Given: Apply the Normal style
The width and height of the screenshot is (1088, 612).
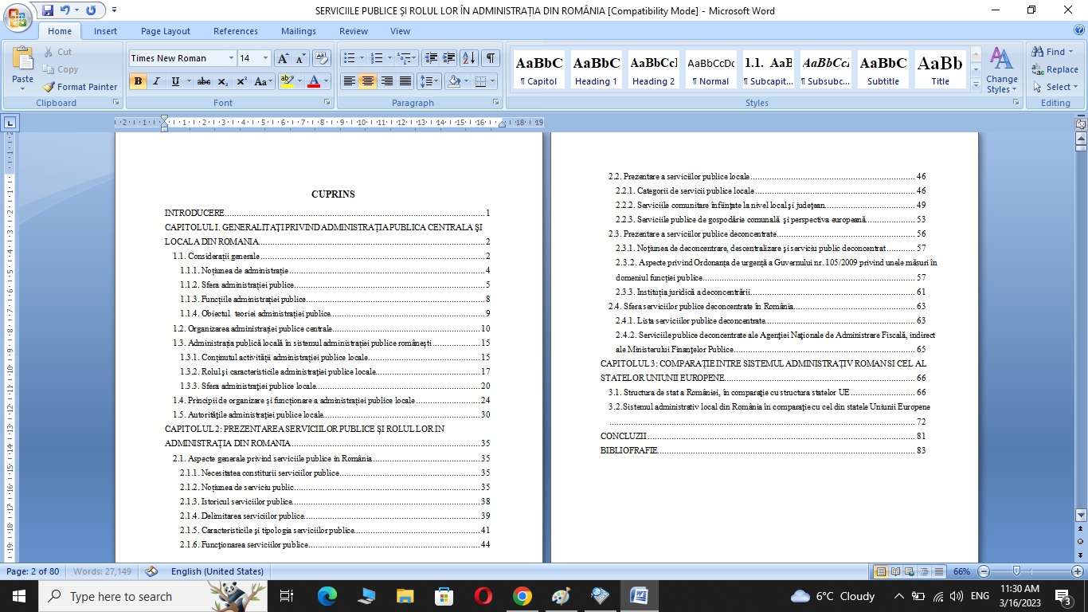Looking at the screenshot, I should (711, 69).
